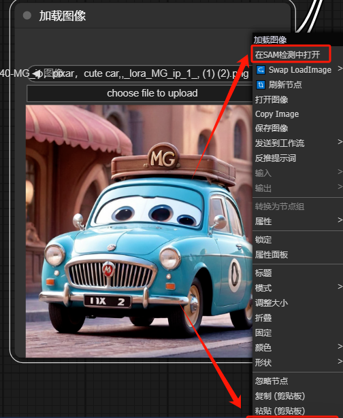343x418 pixels.
Task: Click the Swap LoadImage blue icon
Action: click(261, 70)
